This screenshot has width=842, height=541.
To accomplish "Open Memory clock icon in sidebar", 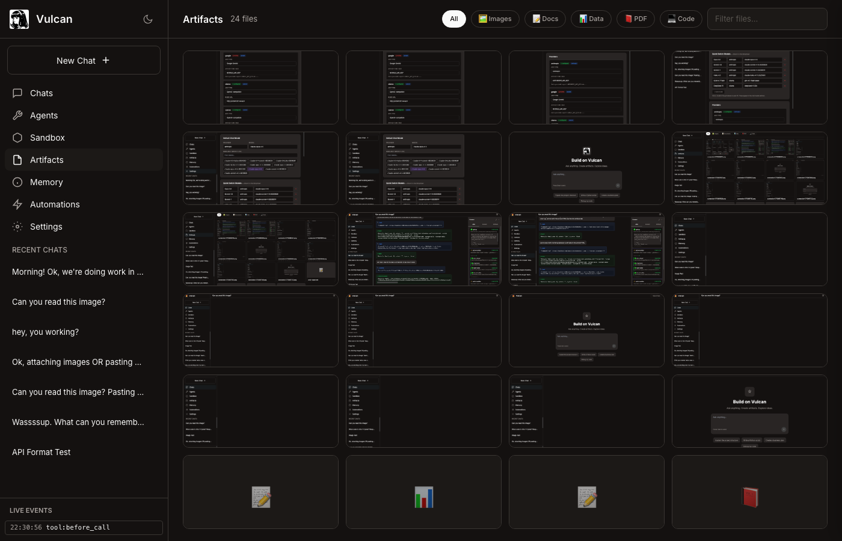I will click(17, 182).
